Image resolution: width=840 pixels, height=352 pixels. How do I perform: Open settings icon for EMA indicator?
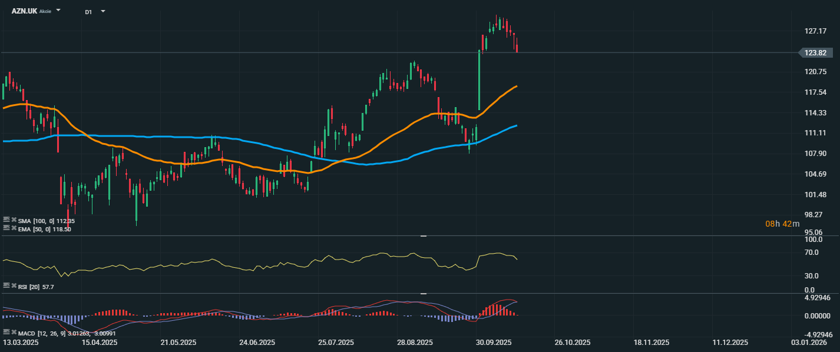click(6, 227)
